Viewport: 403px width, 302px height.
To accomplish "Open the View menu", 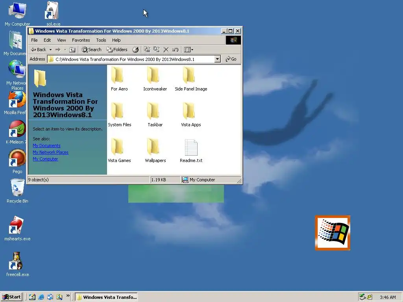I will 61,40.
